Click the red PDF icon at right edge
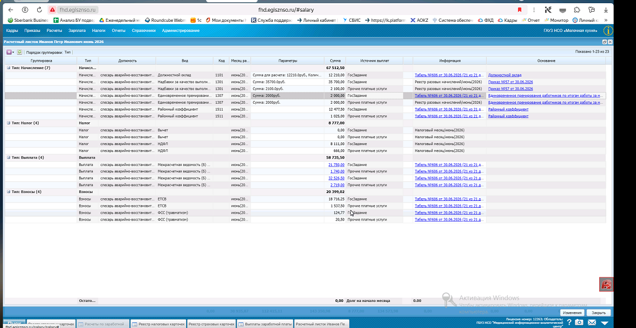The height and width of the screenshot is (328, 636). click(606, 284)
